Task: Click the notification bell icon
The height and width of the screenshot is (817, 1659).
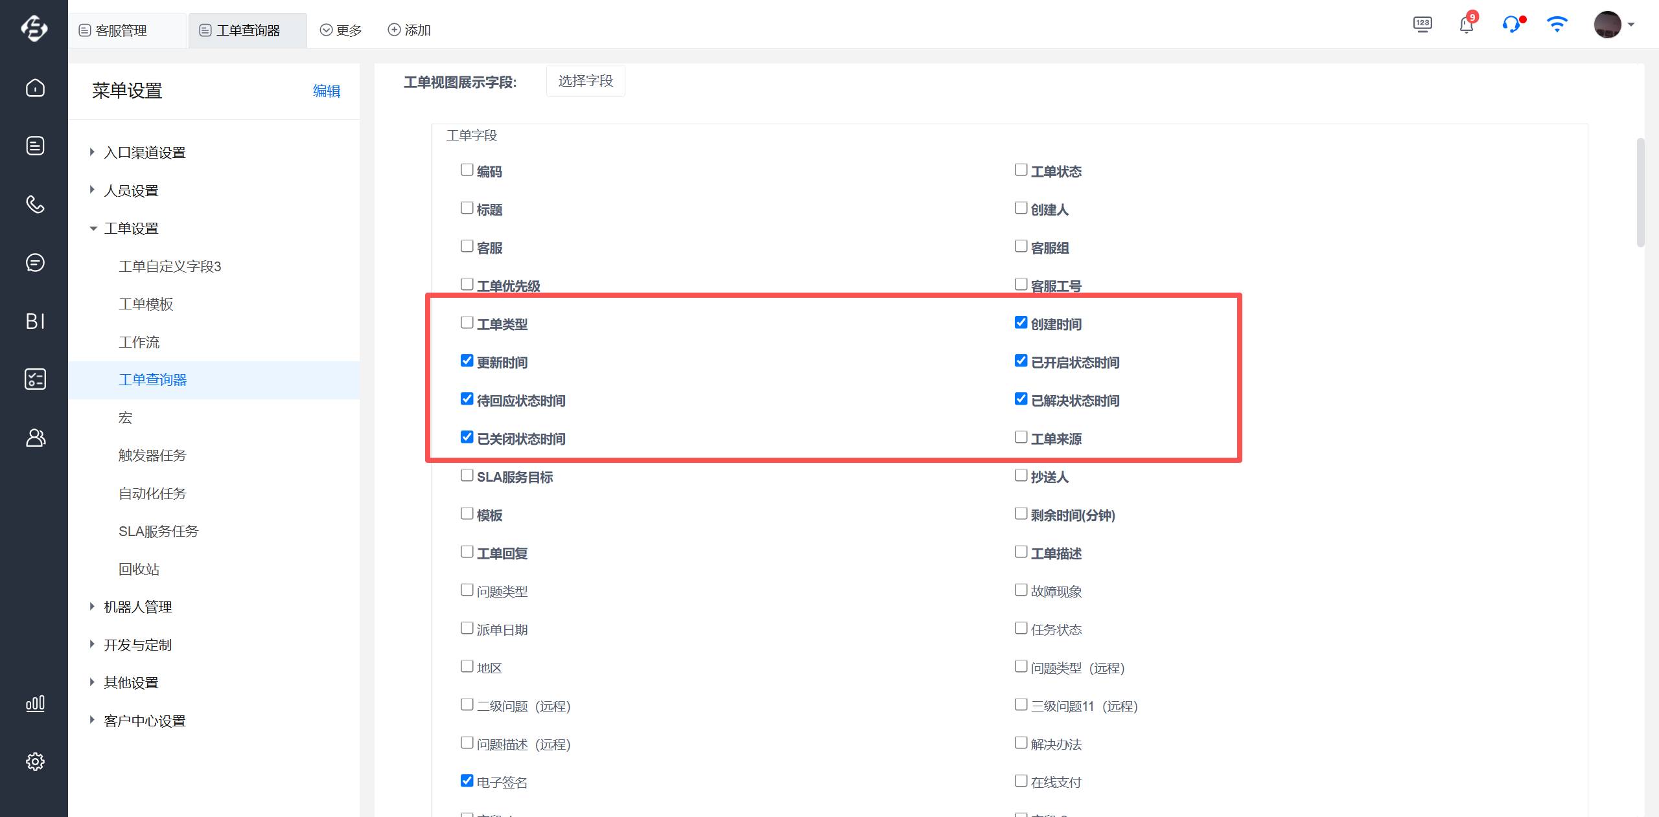Action: (1467, 25)
